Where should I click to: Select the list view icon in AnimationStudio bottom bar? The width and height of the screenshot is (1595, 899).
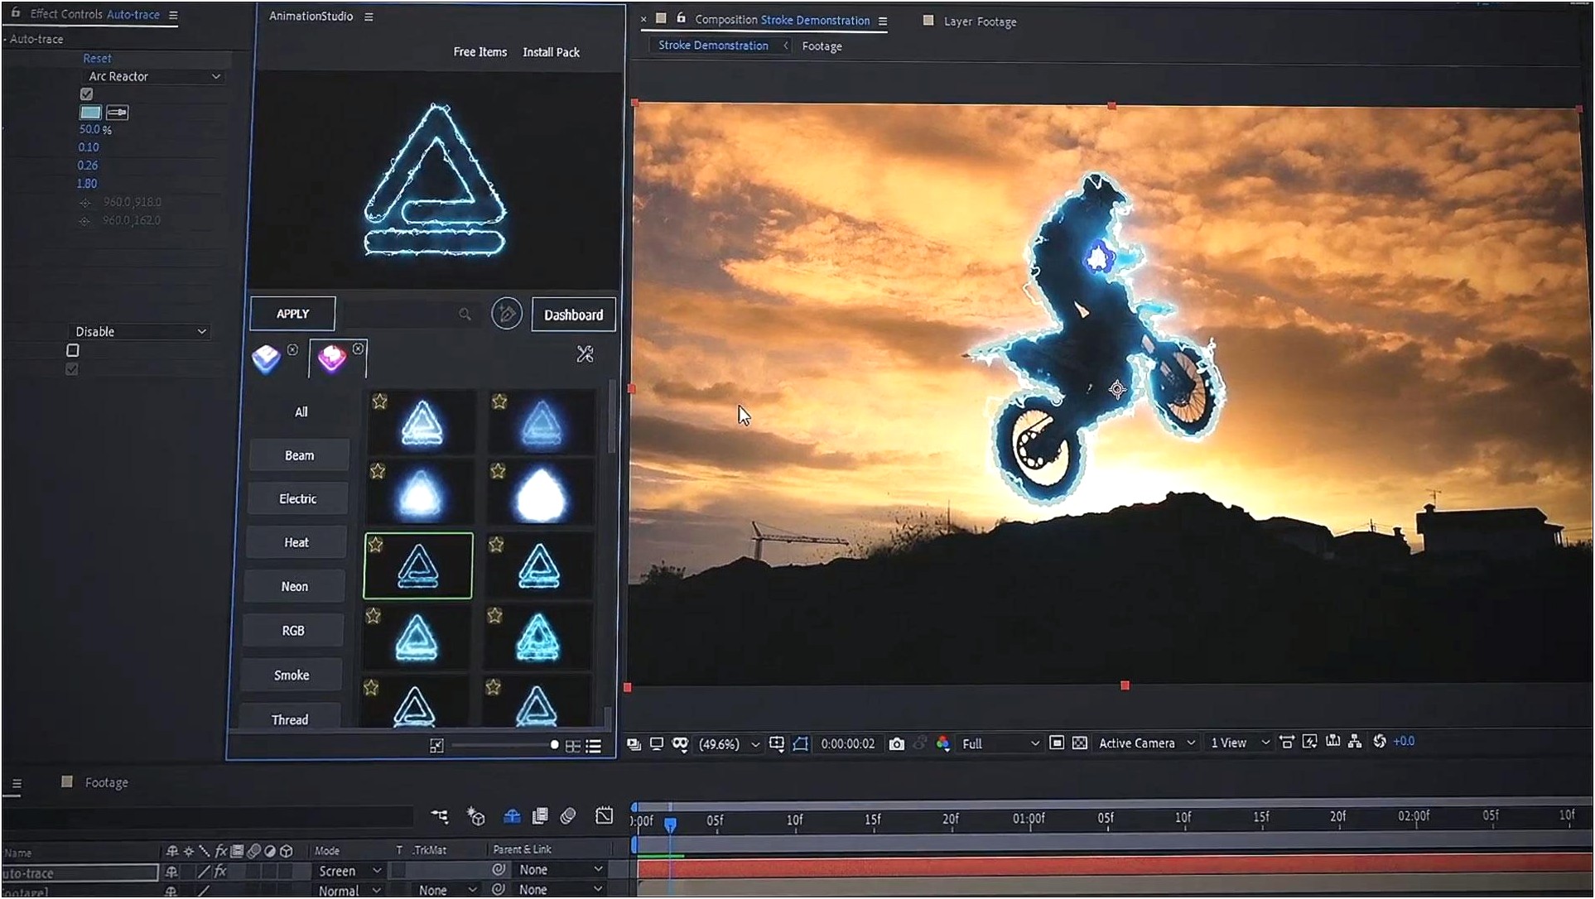coord(597,744)
